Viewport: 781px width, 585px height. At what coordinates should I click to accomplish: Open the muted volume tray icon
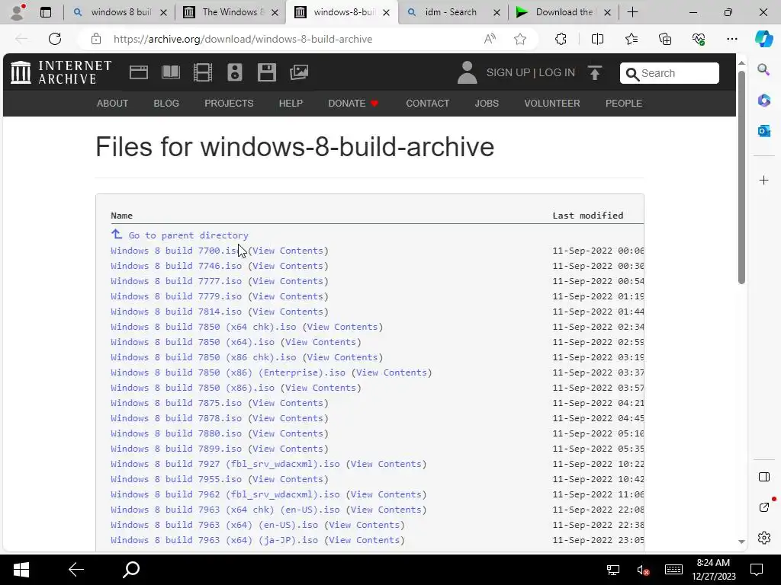[x=642, y=570]
